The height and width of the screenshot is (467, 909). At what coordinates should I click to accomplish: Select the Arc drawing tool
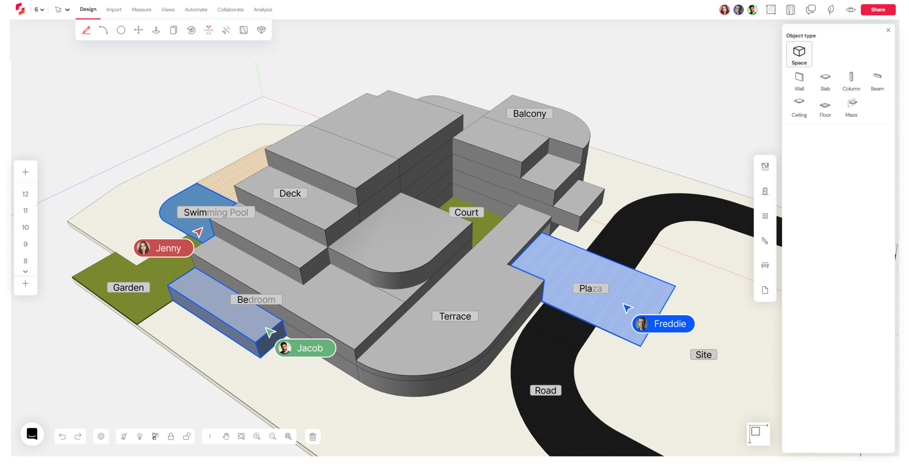tap(104, 30)
